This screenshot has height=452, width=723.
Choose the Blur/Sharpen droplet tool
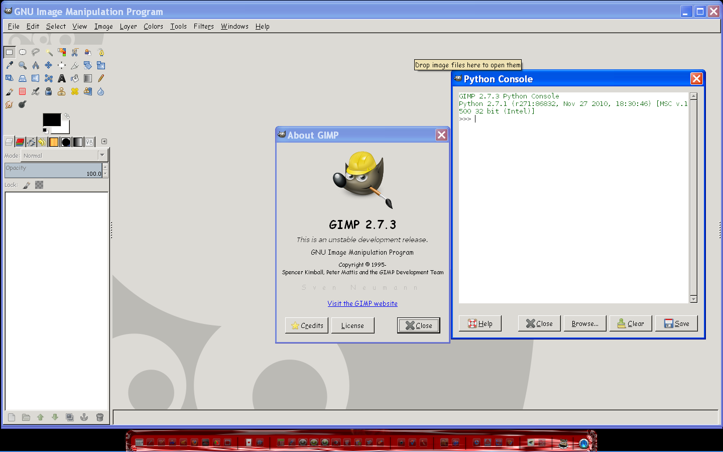pyautogui.click(x=101, y=91)
